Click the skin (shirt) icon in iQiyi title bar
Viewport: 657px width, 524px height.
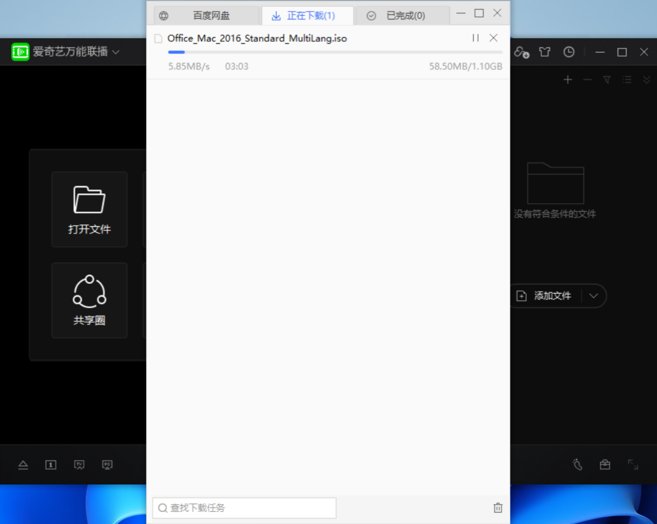tap(544, 52)
